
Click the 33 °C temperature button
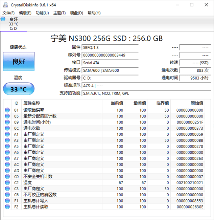tap(19, 89)
